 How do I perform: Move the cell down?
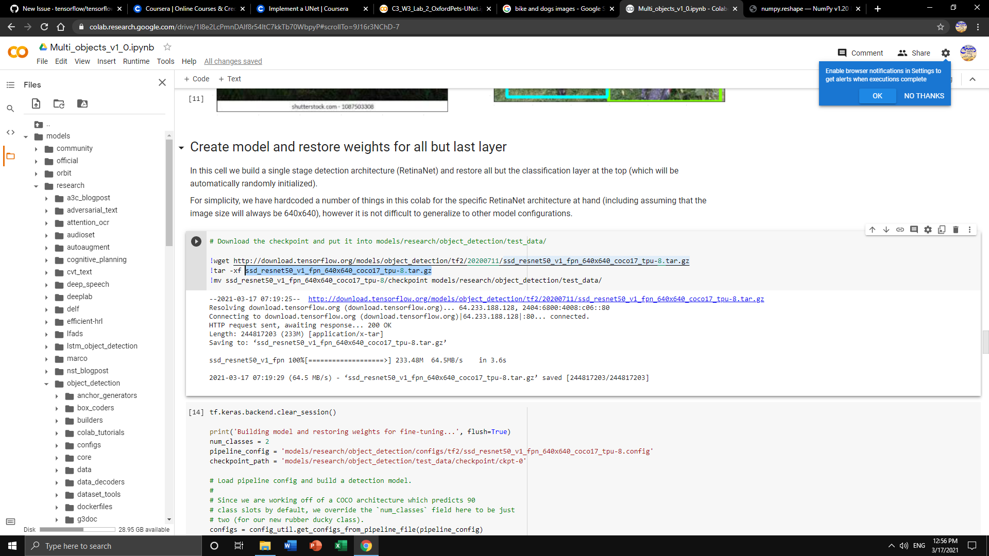tap(886, 230)
